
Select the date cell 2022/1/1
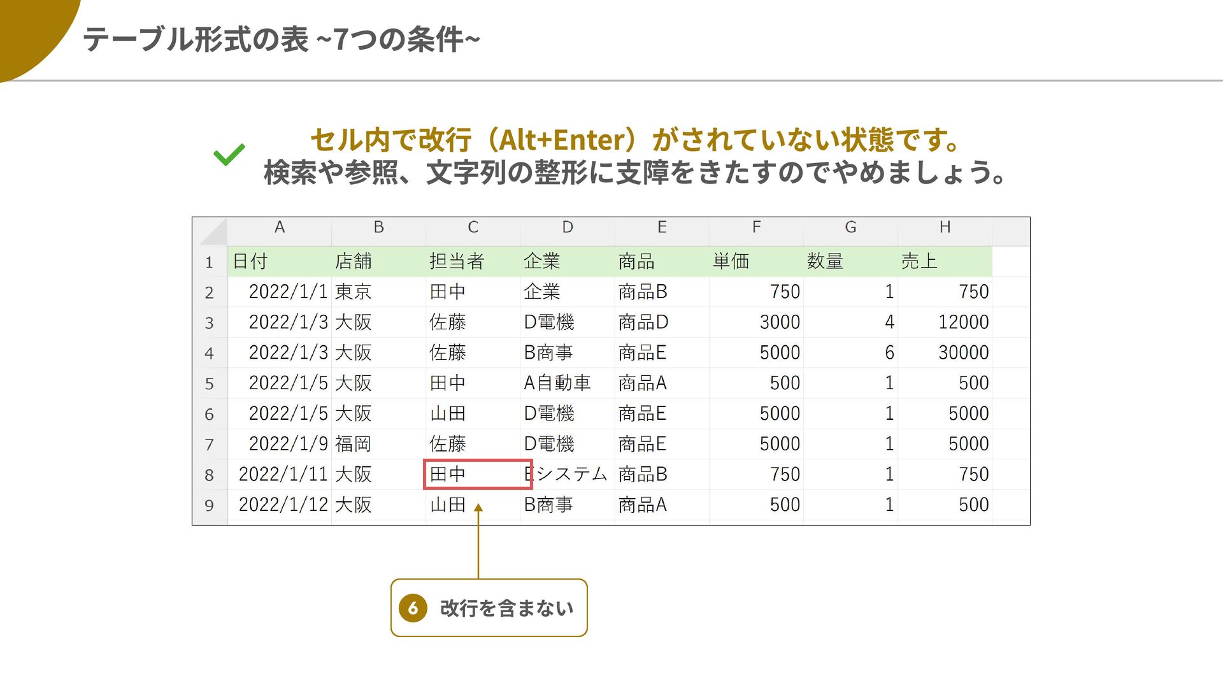tap(279, 292)
